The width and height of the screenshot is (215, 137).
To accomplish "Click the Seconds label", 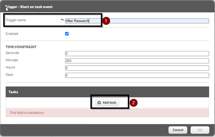I will [x=12, y=53].
